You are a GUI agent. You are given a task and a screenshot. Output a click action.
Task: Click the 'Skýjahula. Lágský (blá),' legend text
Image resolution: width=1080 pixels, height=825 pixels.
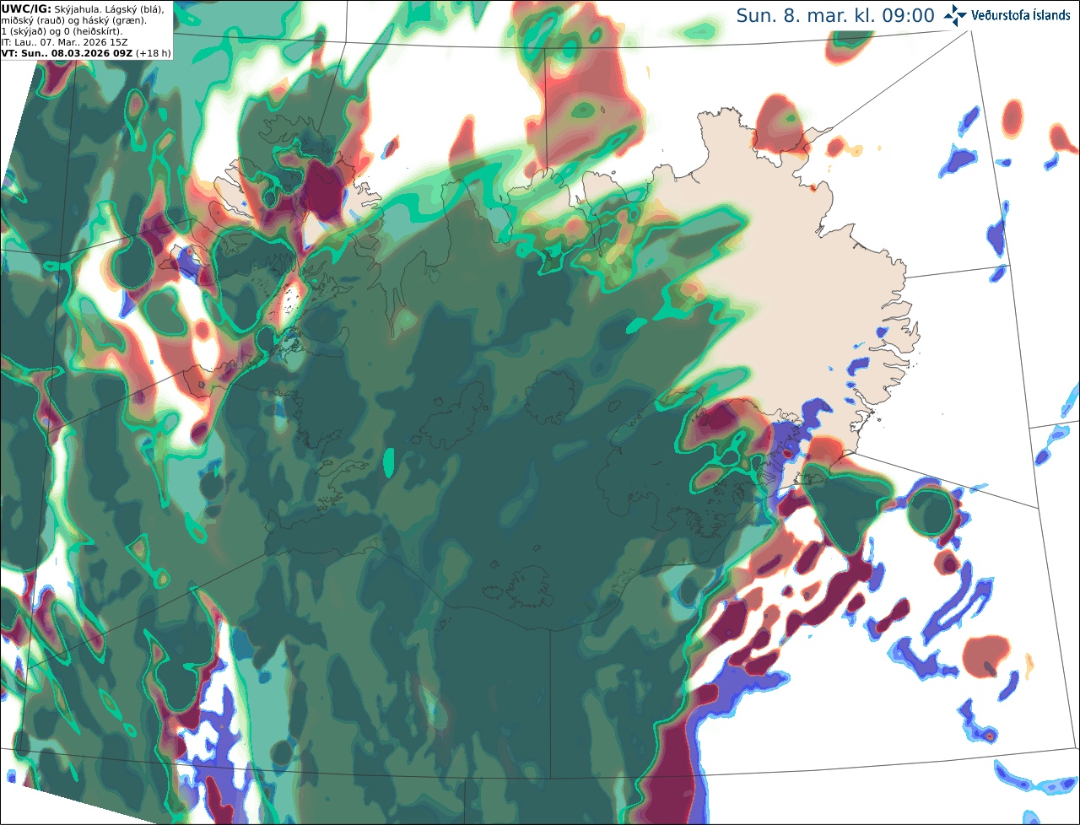pos(109,8)
